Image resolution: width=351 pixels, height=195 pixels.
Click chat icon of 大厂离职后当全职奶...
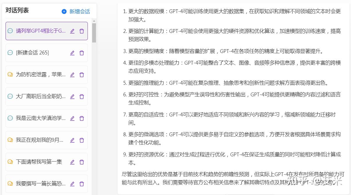click(x=10, y=96)
